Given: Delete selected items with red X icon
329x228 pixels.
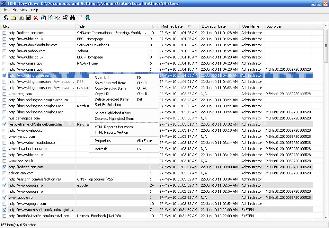Looking at the screenshot, I should point(35,18).
